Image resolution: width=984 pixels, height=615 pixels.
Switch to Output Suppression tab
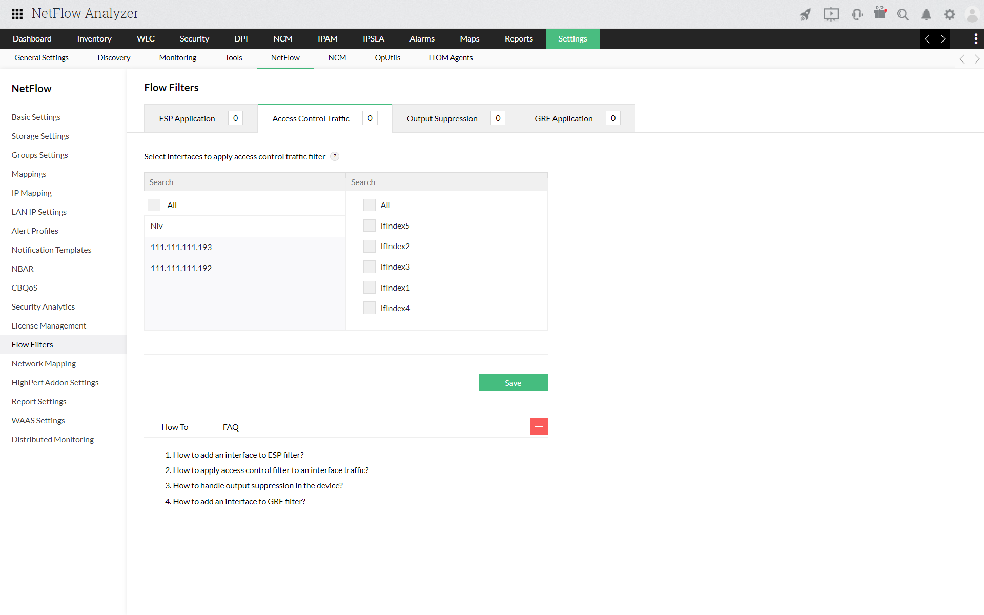tap(442, 118)
